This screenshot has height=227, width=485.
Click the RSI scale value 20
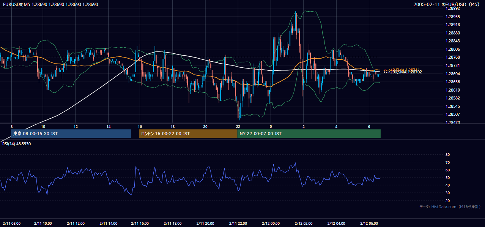tap(447, 201)
